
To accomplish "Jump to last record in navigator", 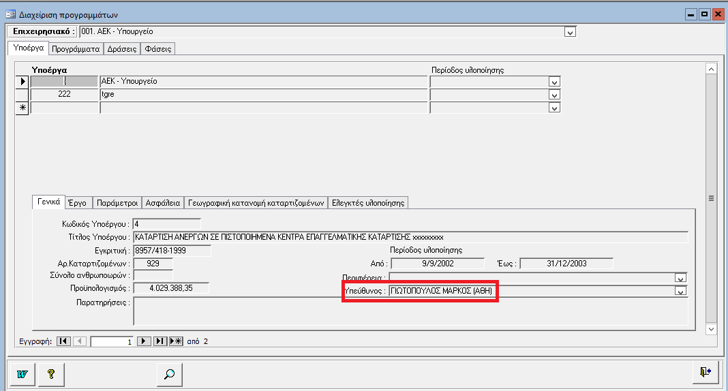I will coord(160,341).
